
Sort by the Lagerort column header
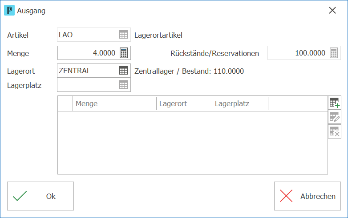click(x=184, y=103)
